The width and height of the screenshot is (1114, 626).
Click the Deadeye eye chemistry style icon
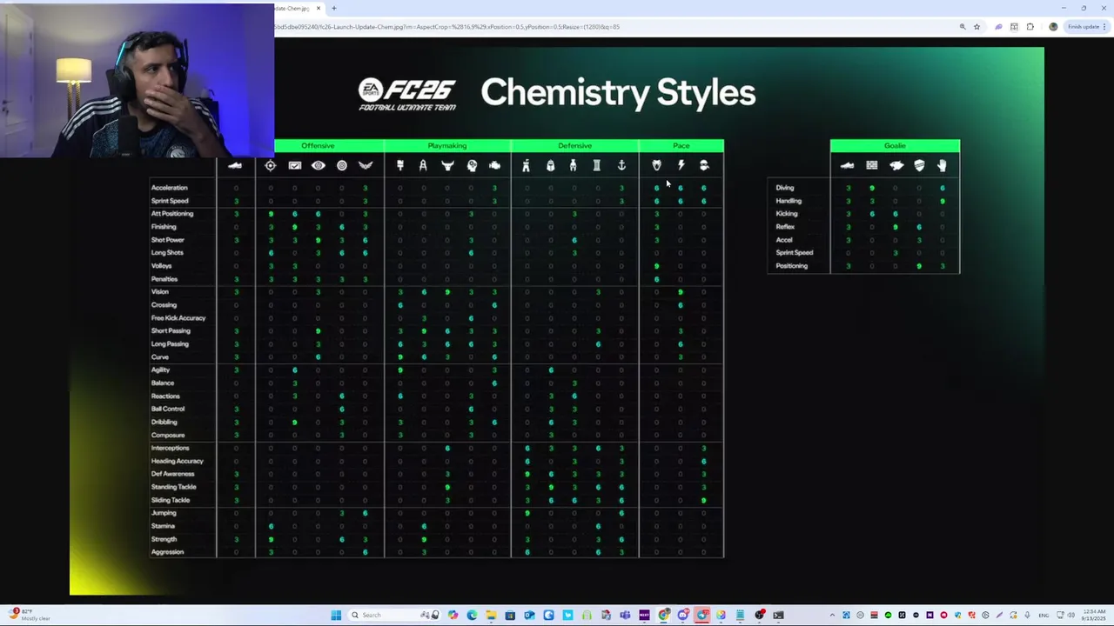click(x=318, y=165)
